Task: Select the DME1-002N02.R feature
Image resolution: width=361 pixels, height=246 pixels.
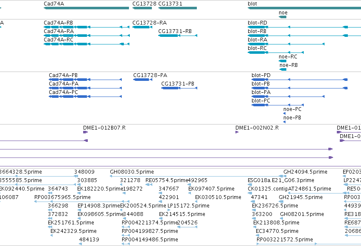Action: (237, 132)
